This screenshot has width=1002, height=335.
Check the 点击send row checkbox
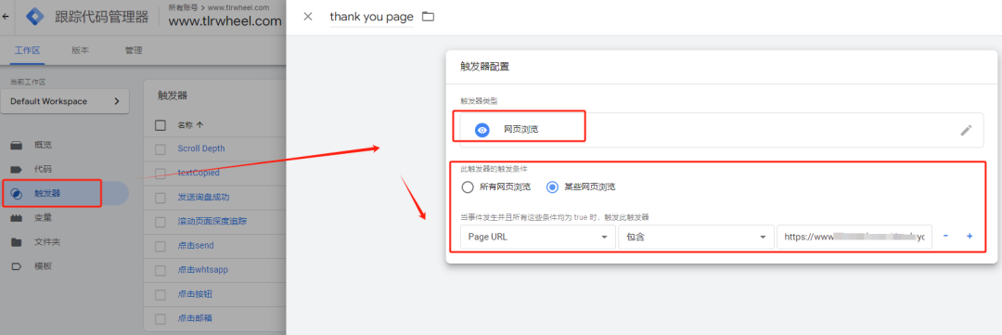click(x=161, y=246)
